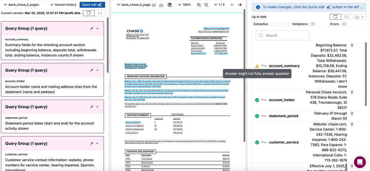This screenshot has width=370, height=171.
Task: Click location pin for customer_service result
Action: tap(352, 124)
